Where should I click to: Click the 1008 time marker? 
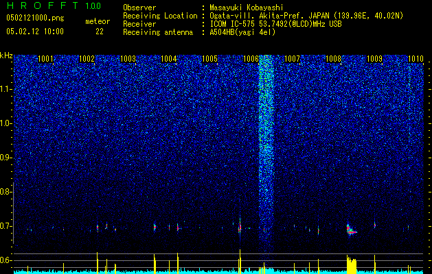click(333, 59)
